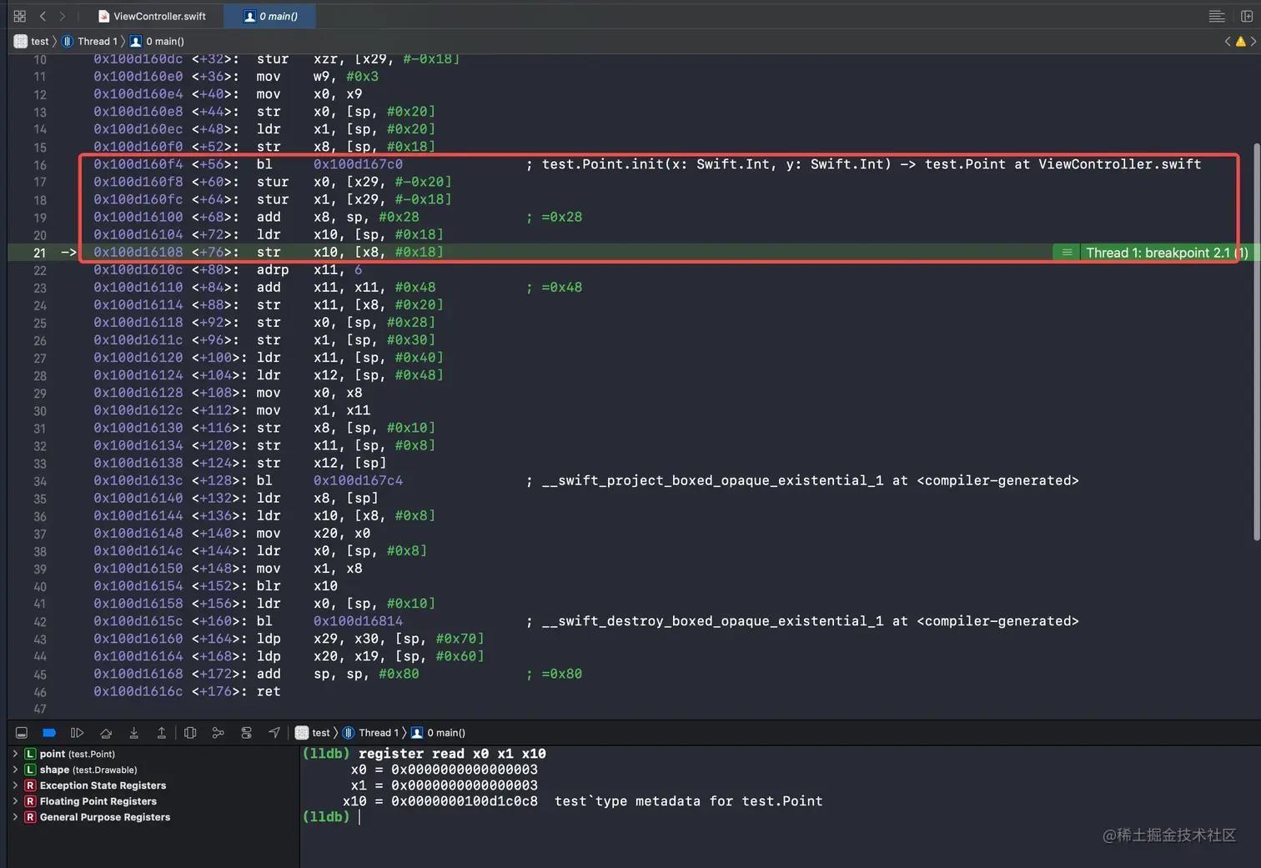Image resolution: width=1261 pixels, height=868 pixels.
Task: Step out of current function
Action: (x=162, y=733)
